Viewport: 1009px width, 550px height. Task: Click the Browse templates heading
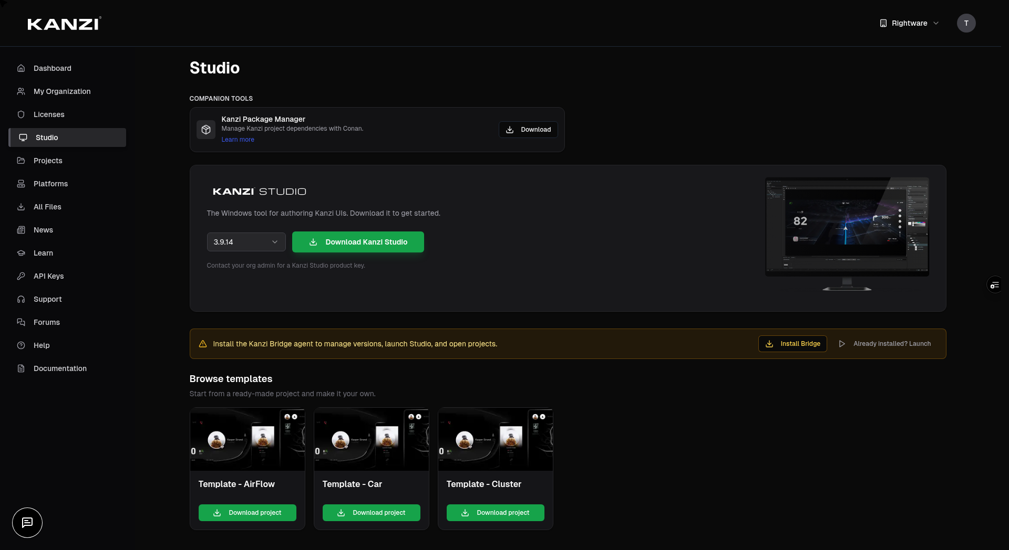(231, 379)
